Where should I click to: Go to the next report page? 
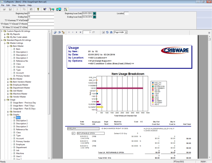(x=77, y=32)
